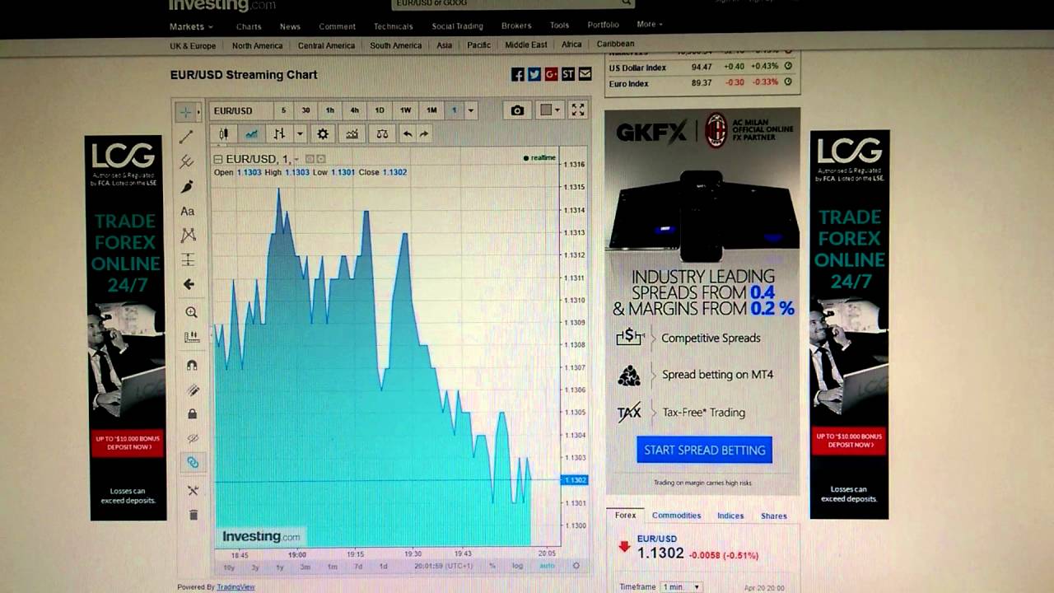This screenshot has height=593, width=1054.
Task: Share chart on Facebook icon
Action: pyautogui.click(x=518, y=74)
